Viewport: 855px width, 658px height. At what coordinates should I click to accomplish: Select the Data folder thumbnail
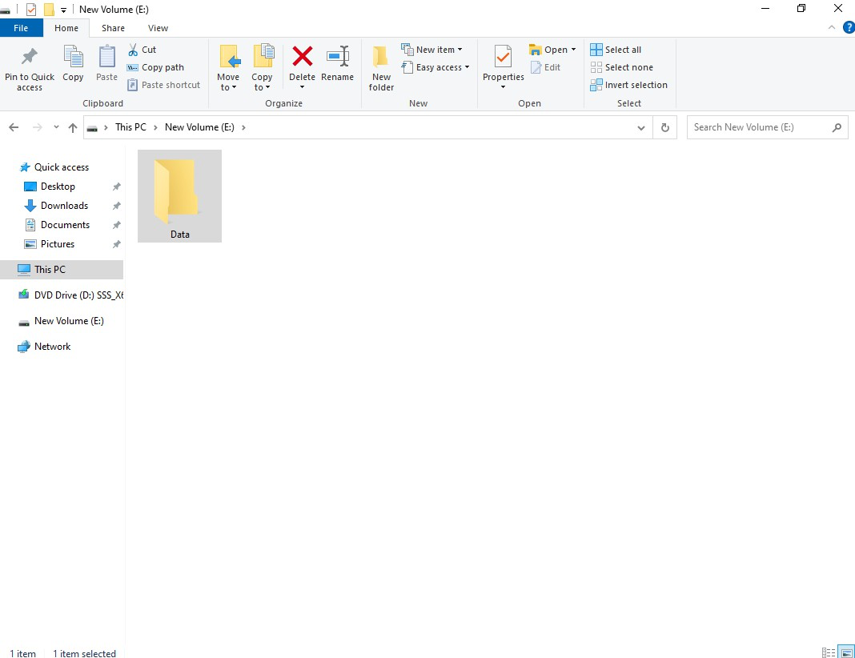(x=180, y=196)
